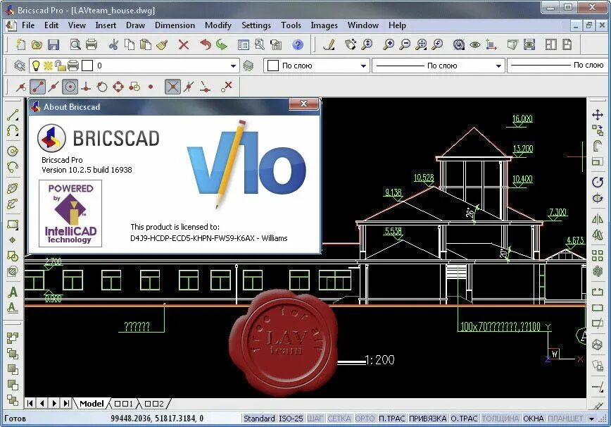Close the About Bricscad dialog
The width and height of the screenshot is (611, 427).
pos(303,104)
